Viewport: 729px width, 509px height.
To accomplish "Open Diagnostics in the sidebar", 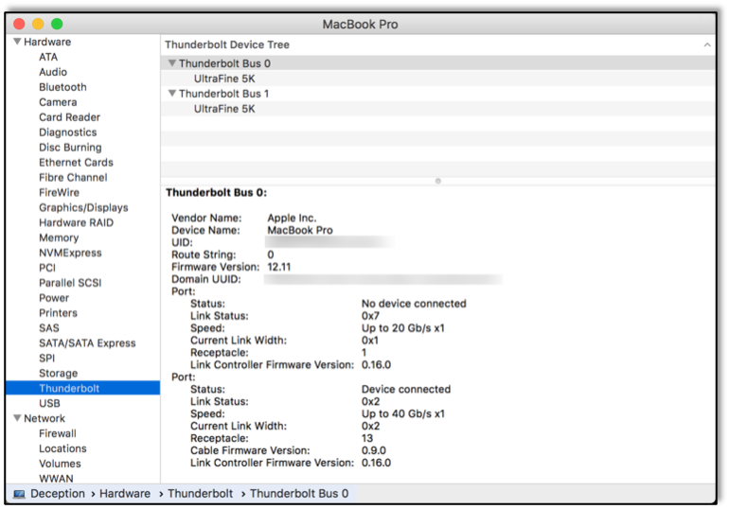I will pos(68,132).
